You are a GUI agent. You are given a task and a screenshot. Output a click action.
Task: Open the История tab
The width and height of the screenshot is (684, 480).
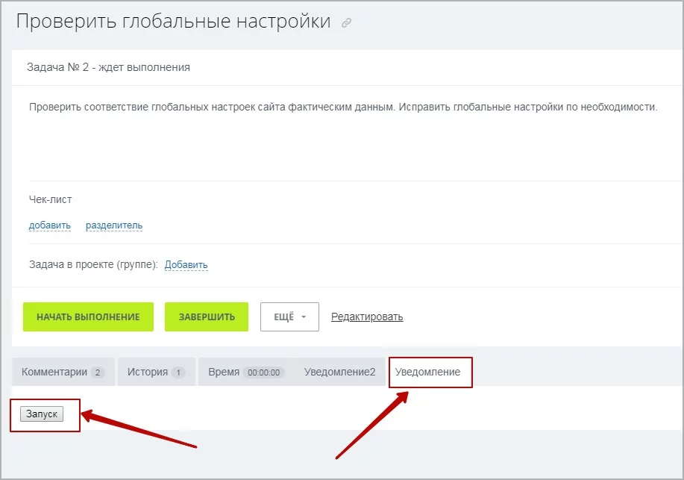(148, 372)
